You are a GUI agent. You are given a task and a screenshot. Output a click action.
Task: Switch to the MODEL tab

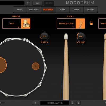click(x=20, y=10)
